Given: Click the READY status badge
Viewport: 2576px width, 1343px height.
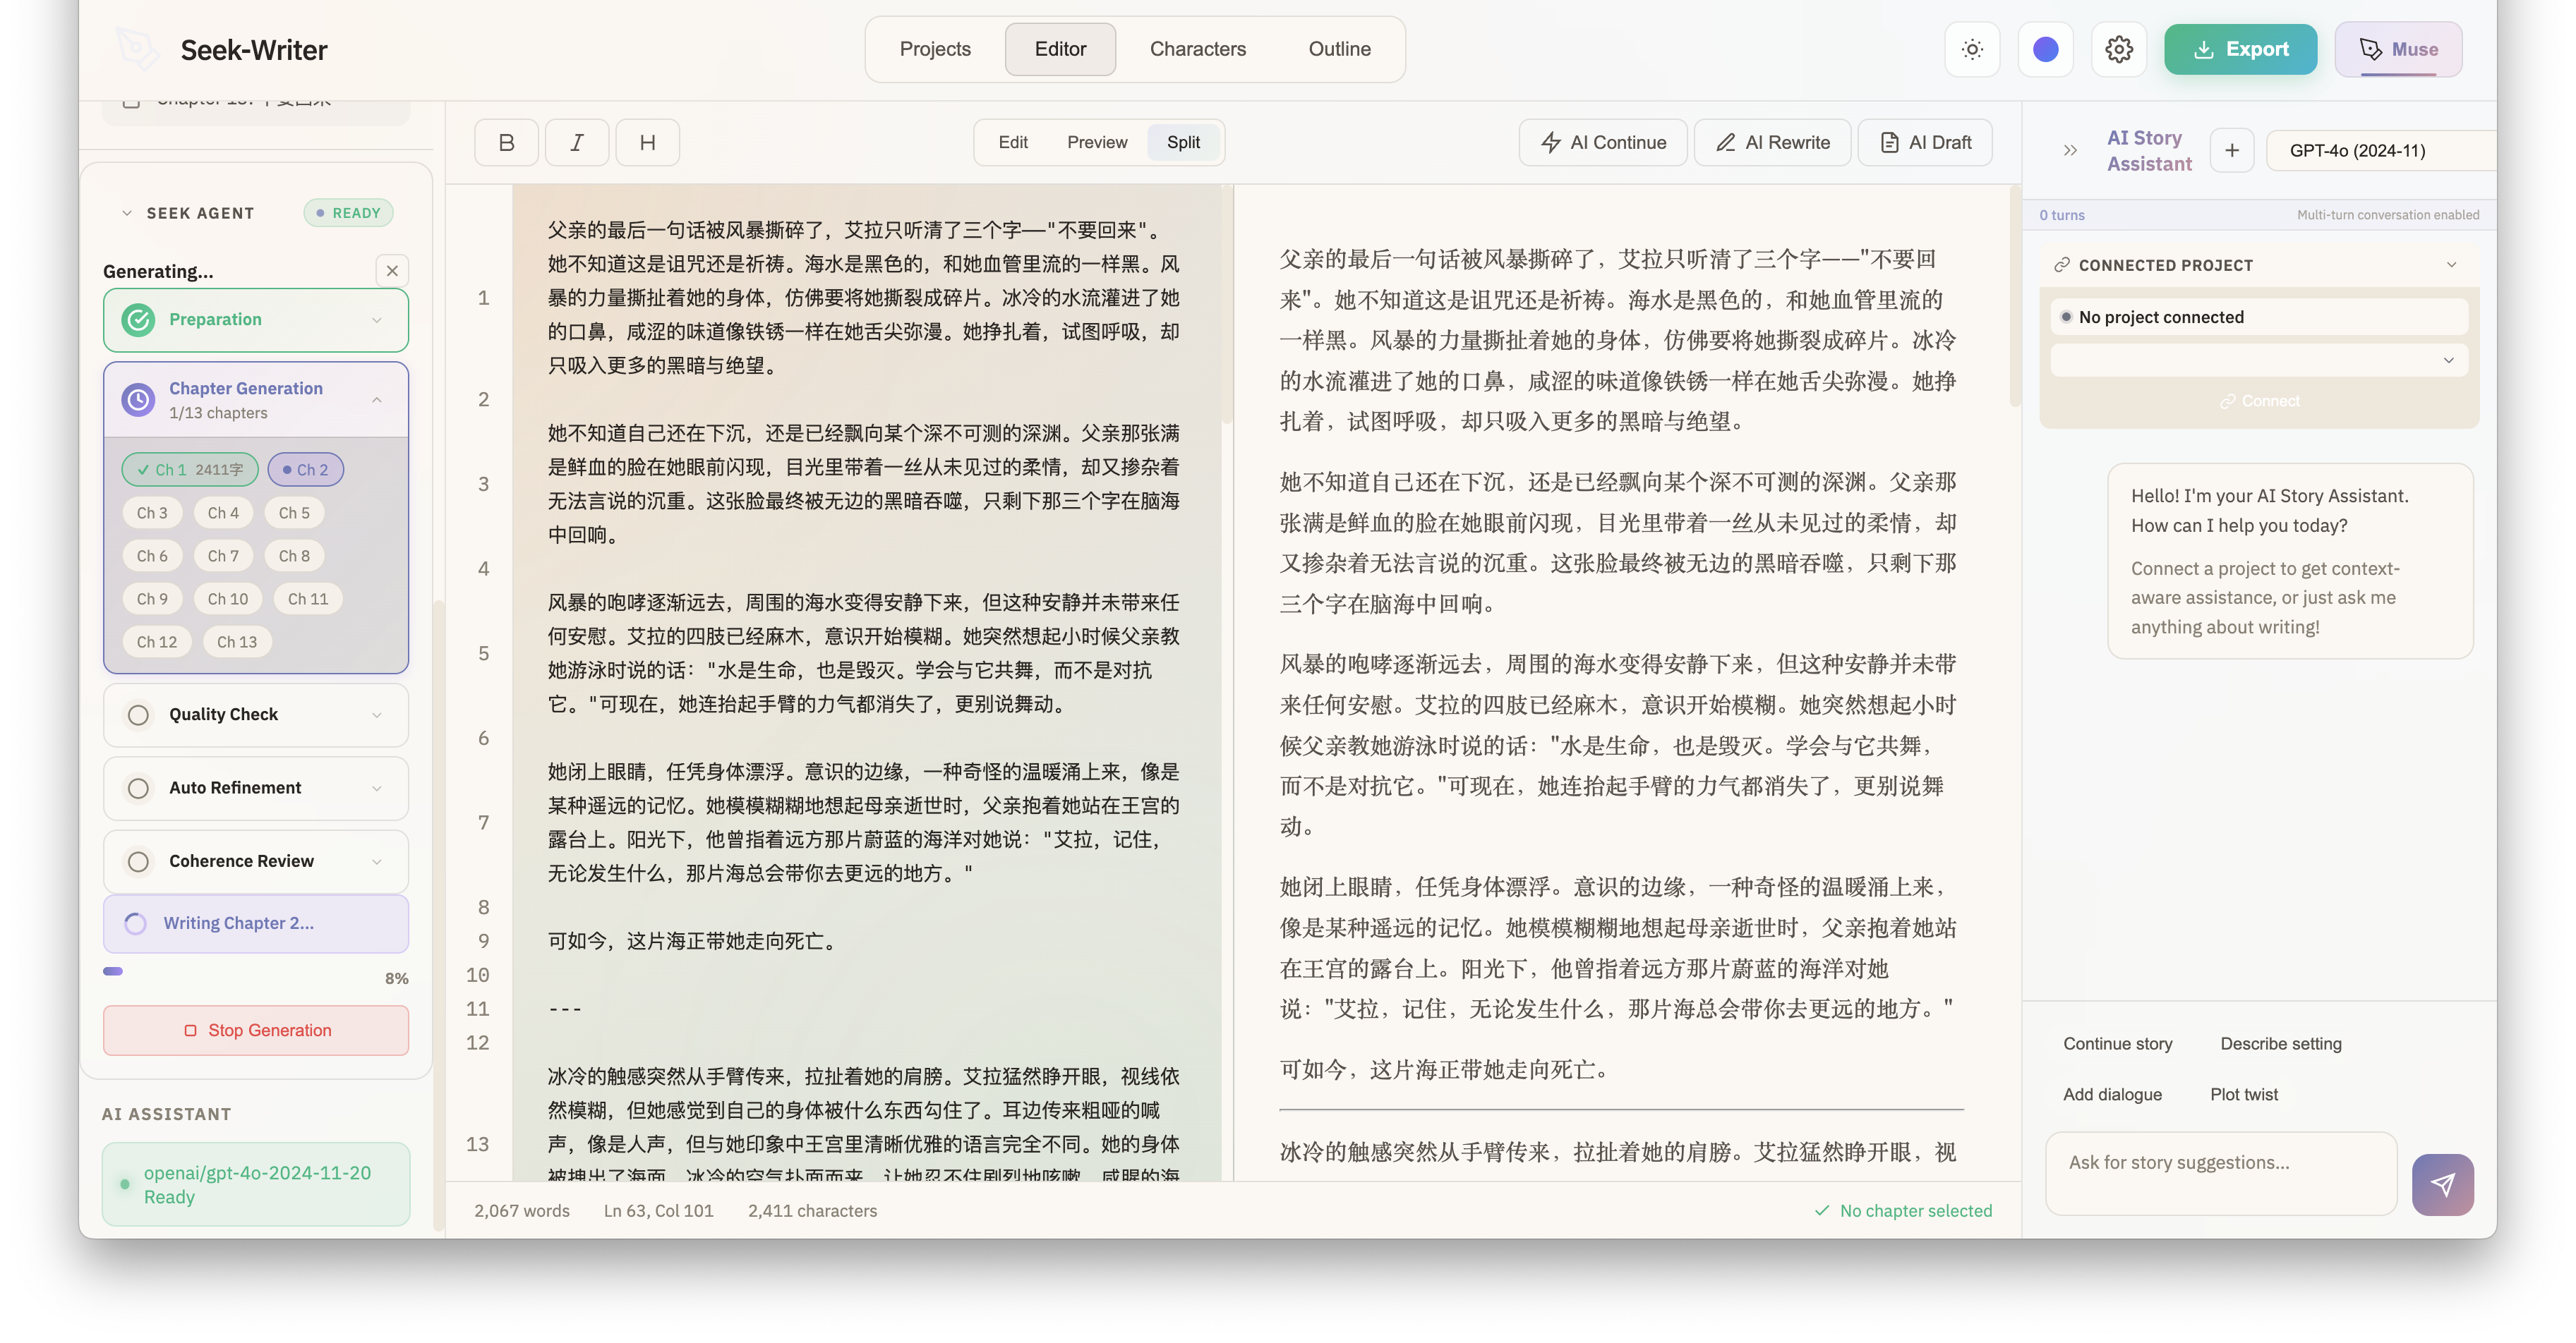Looking at the screenshot, I should pyautogui.click(x=348, y=213).
